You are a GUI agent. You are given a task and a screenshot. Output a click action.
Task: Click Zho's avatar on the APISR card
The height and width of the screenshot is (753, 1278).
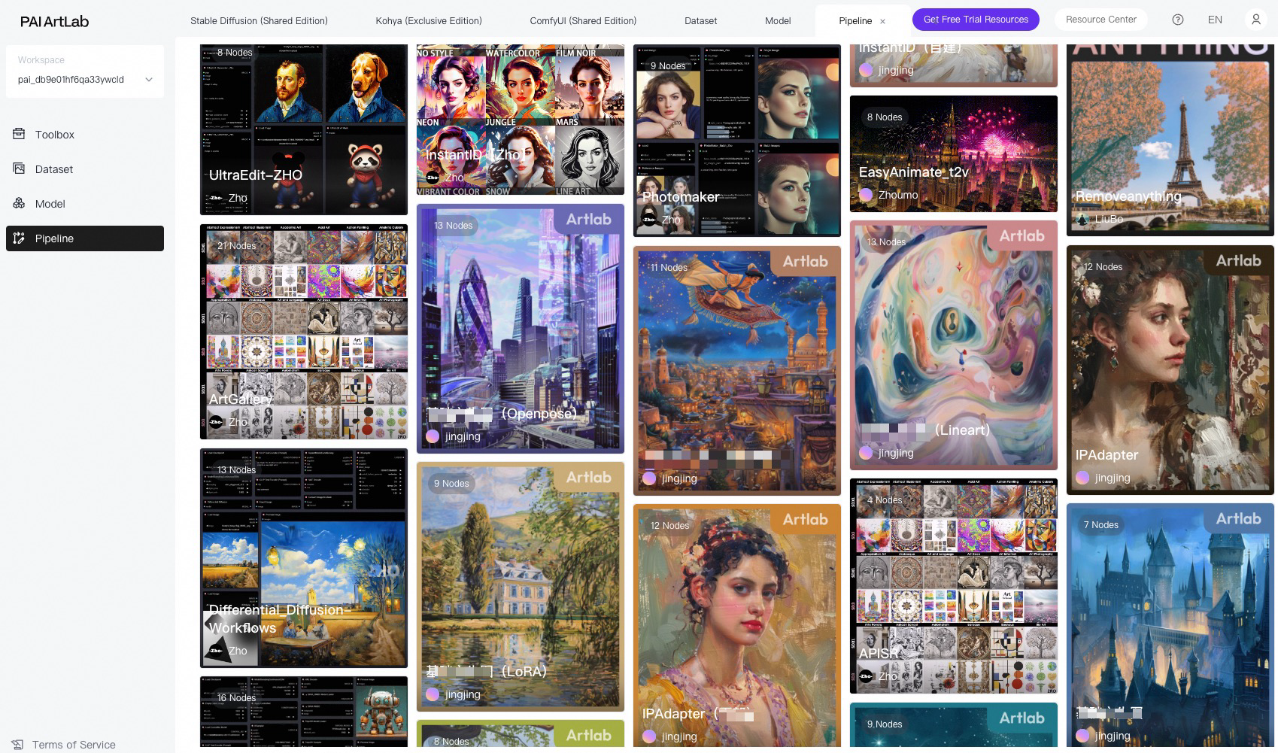click(866, 676)
